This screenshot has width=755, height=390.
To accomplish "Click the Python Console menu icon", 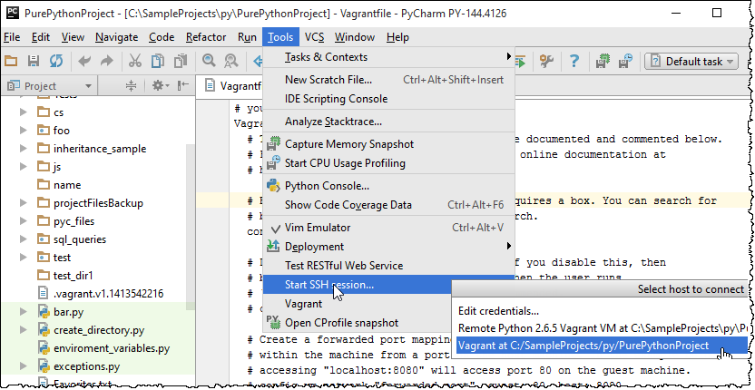I will 273,185.
